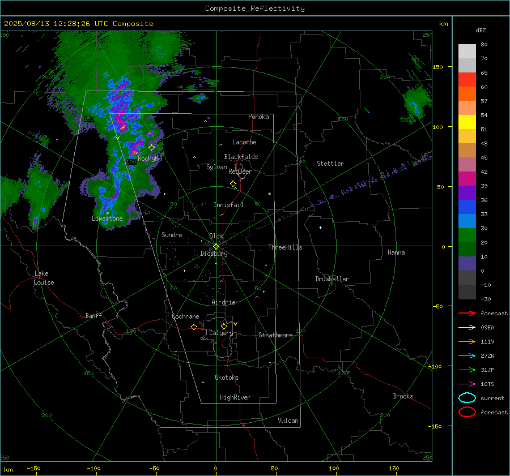Click the magenta 18TS arrow icon
Viewport: 510px width, 476px height.
[467, 384]
